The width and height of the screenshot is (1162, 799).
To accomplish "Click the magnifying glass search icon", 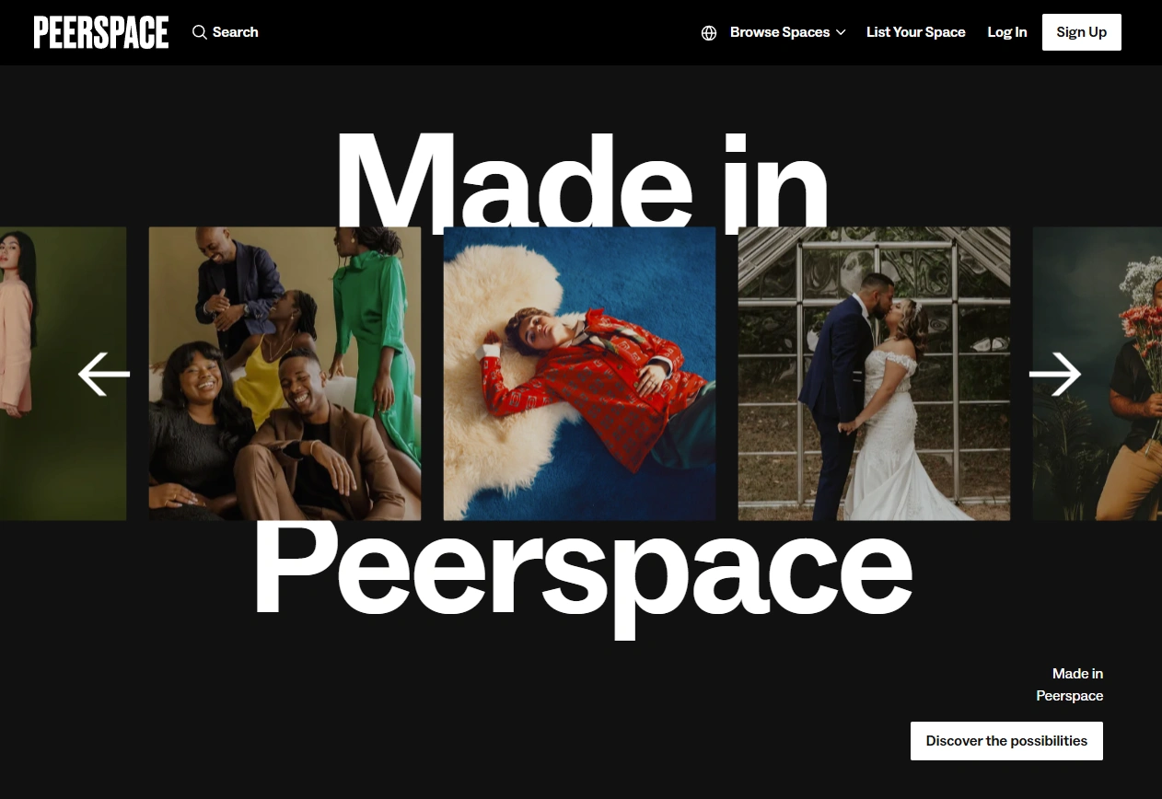I will [x=200, y=32].
